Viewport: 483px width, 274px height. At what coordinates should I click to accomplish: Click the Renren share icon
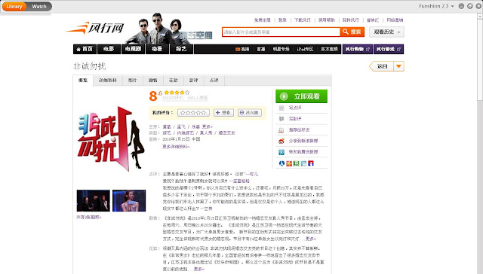coord(281,163)
